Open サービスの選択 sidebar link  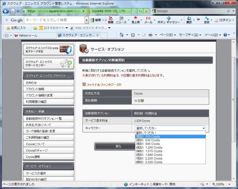49,173
